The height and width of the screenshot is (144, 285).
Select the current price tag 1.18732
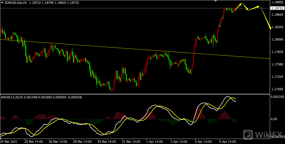point(277,8)
